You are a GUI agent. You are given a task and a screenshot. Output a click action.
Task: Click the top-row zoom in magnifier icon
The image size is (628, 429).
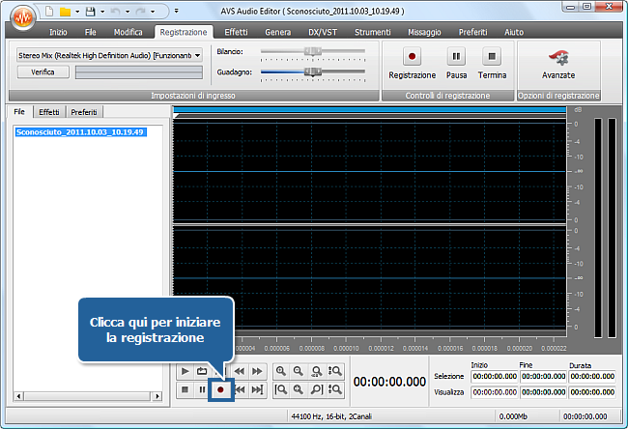click(x=281, y=371)
